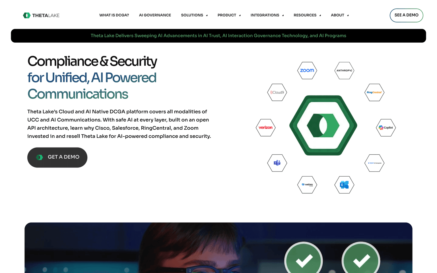The image size is (437, 273).
Task: Expand the Product dropdown menu
Action: [229, 15]
